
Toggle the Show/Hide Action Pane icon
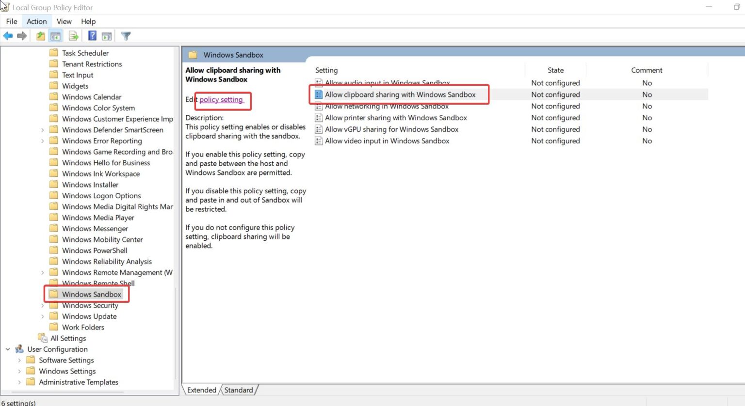click(x=106, y=35)
